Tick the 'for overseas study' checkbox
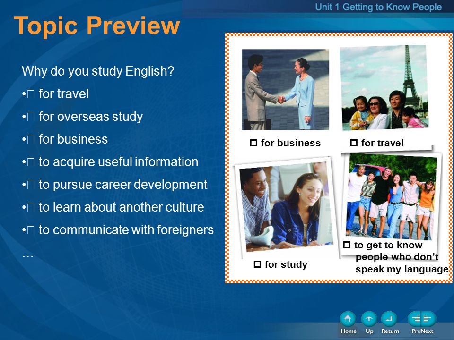This screenshot has height=340, width=454. [x=31, y=117]
